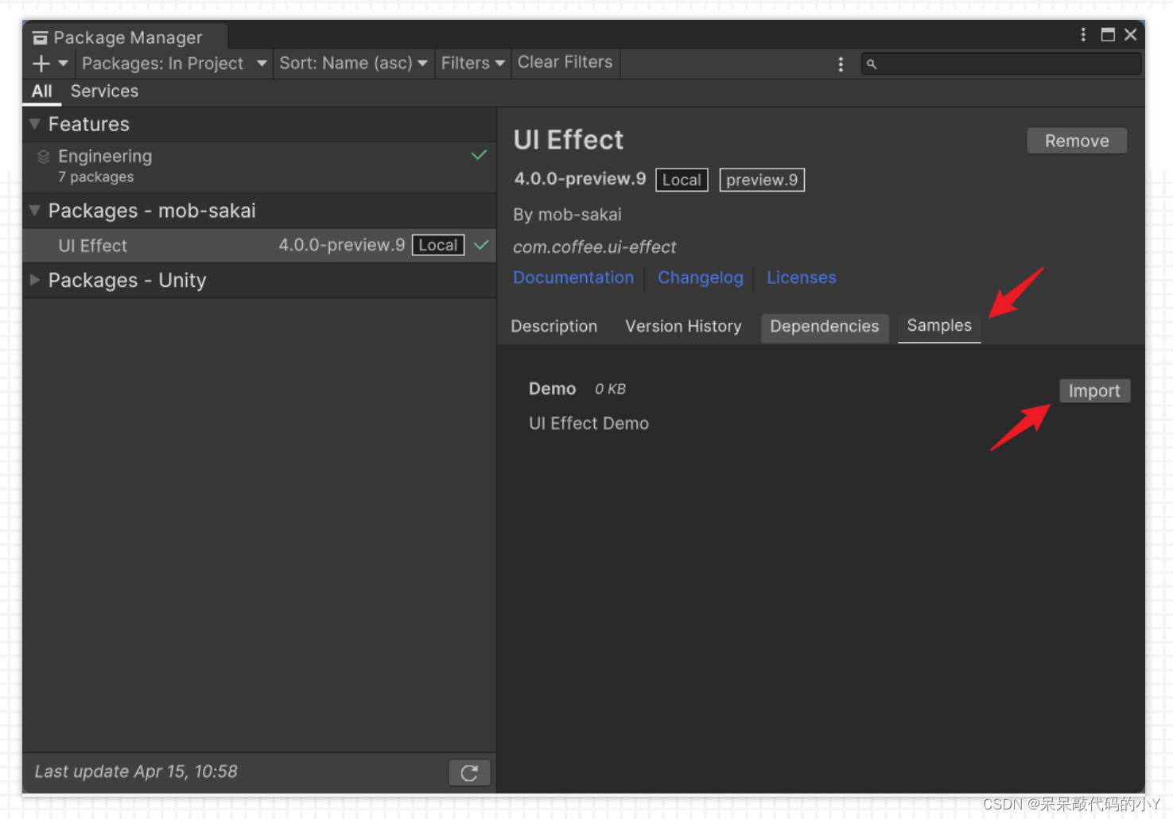This screenshot has width=1173, height=819.
Task: Open the Documentation link
Action: pos(573,278)
